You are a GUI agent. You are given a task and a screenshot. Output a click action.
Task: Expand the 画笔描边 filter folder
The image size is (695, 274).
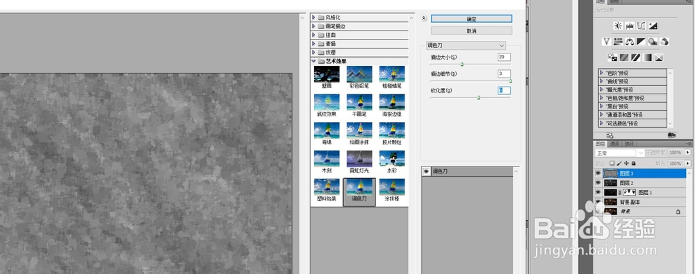pos(314,26)
